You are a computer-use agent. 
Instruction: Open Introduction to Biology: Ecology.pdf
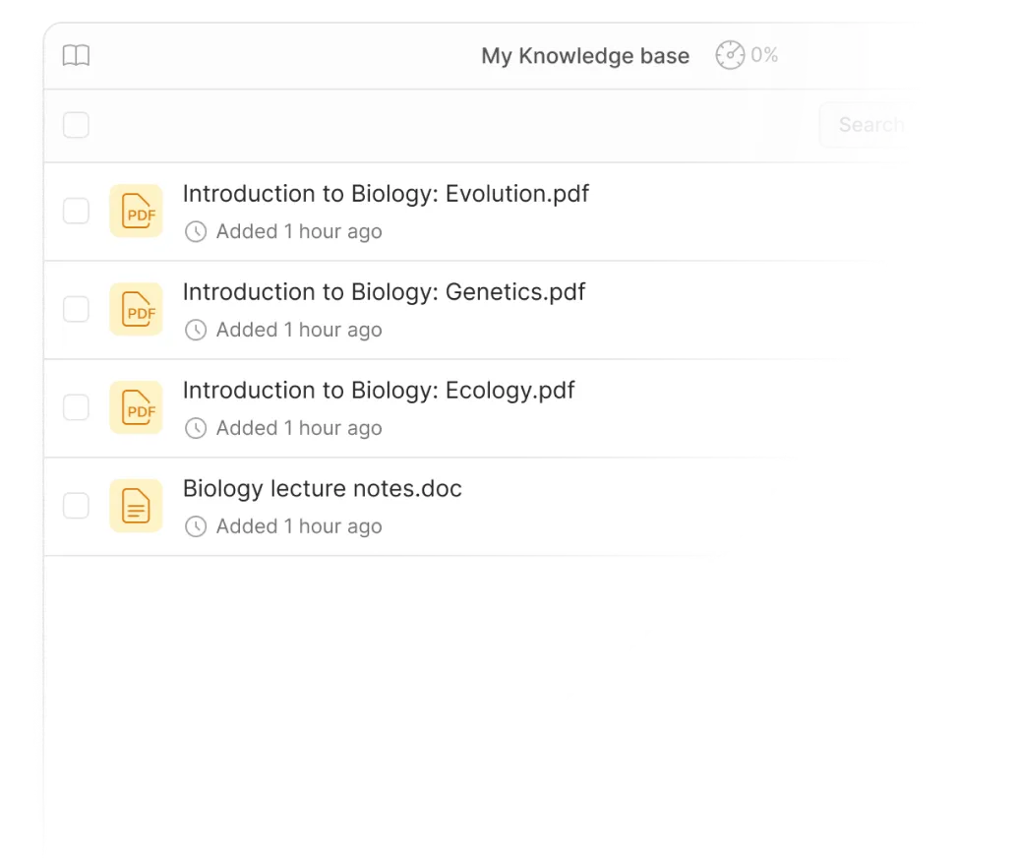click(378, 391)
